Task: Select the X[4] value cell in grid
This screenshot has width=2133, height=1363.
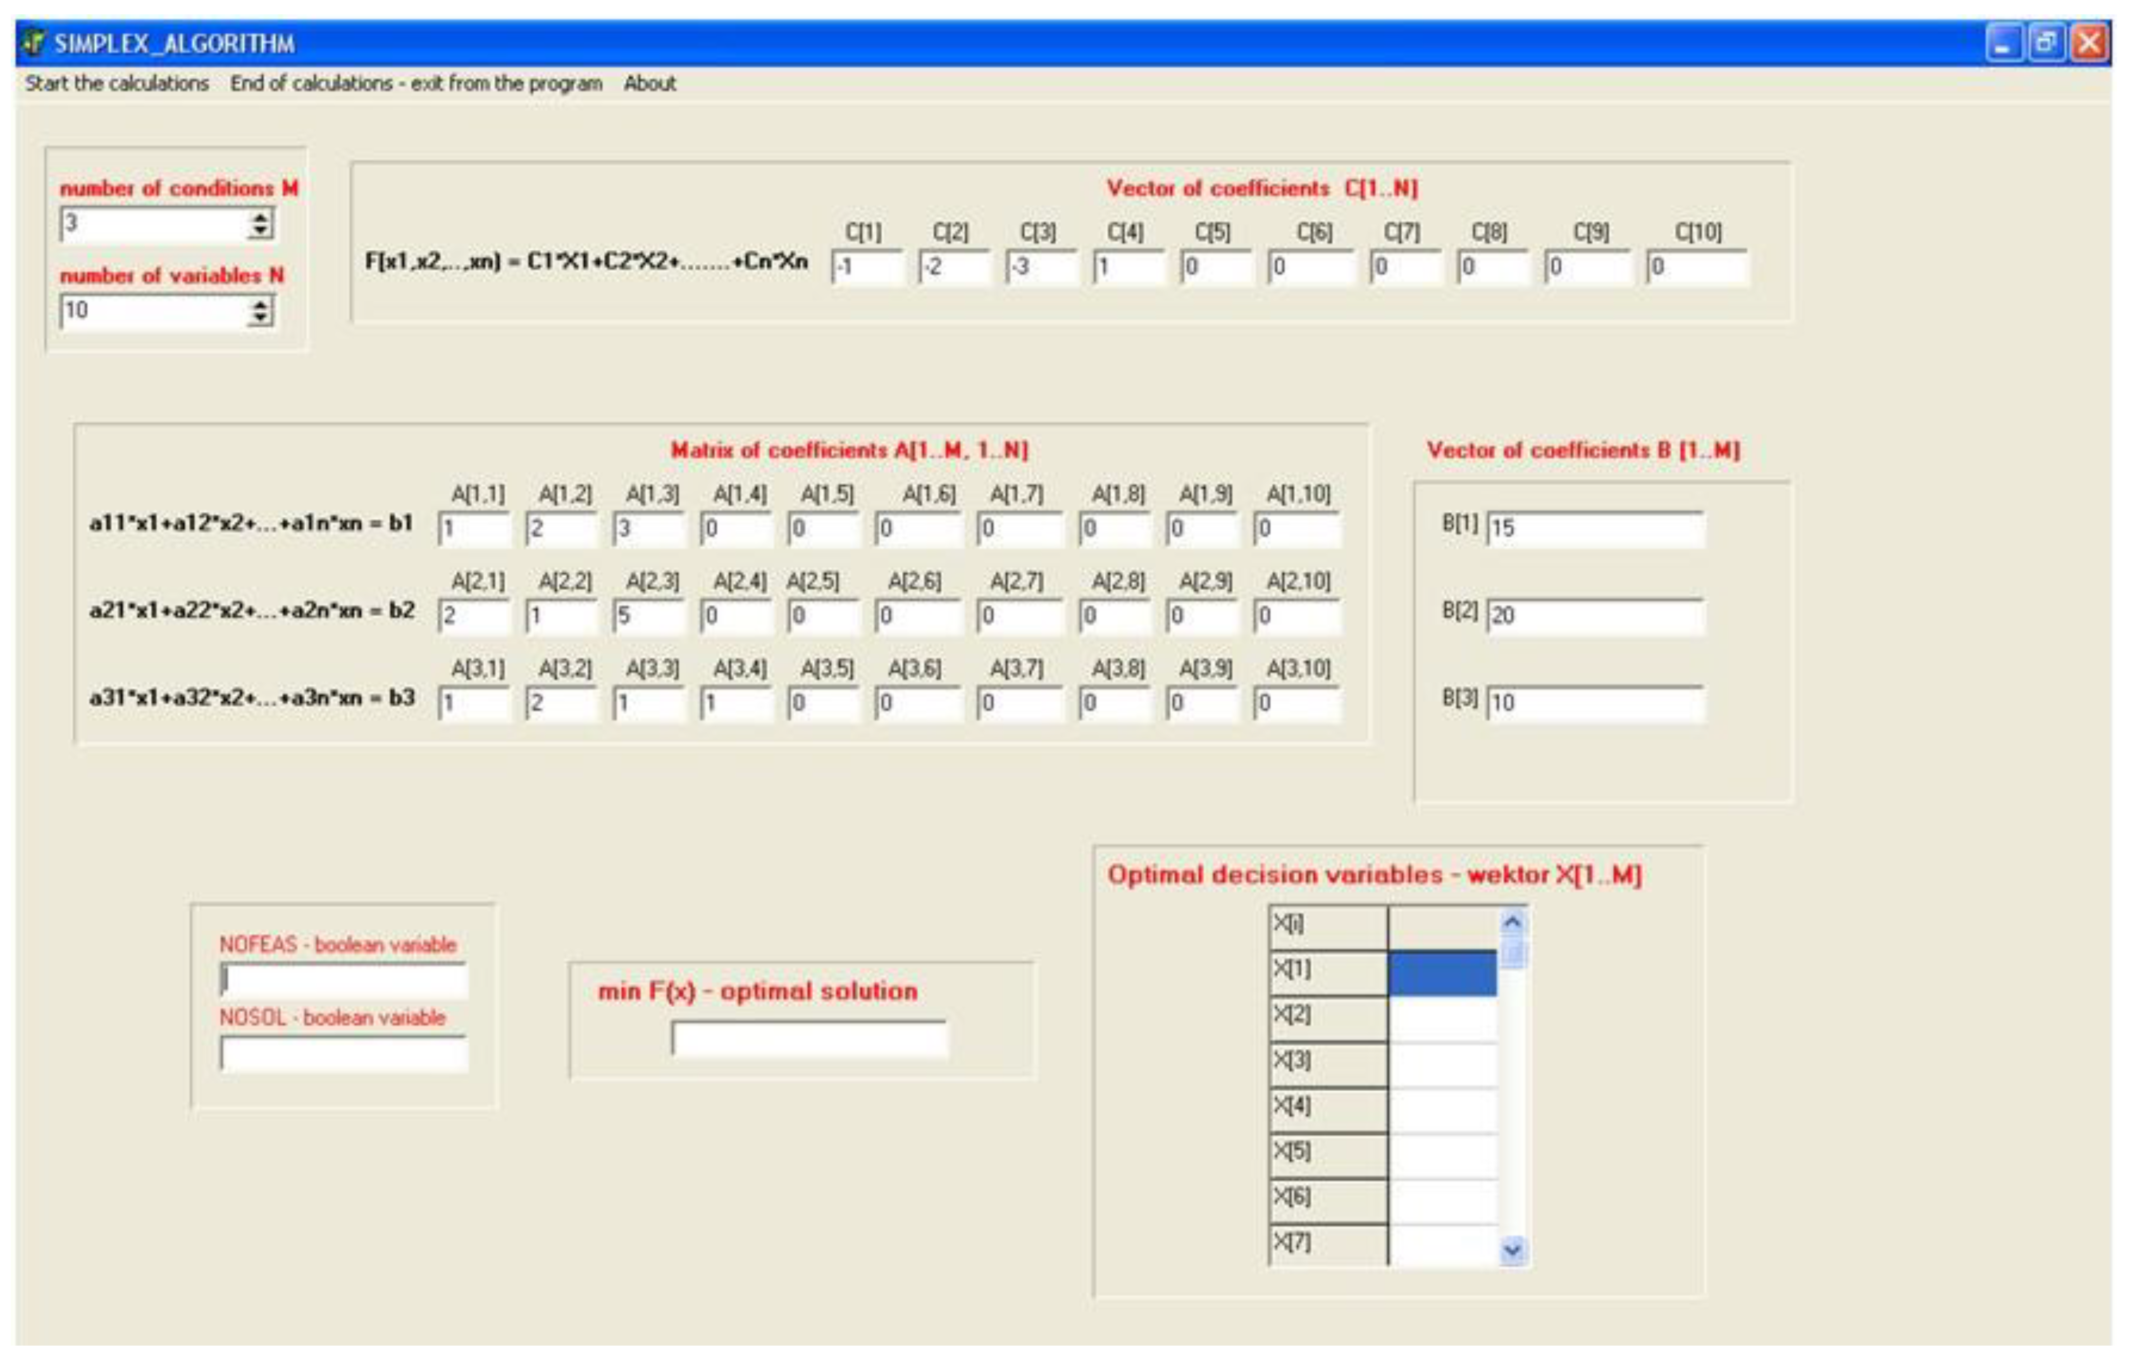Action: (1442, 1110)
